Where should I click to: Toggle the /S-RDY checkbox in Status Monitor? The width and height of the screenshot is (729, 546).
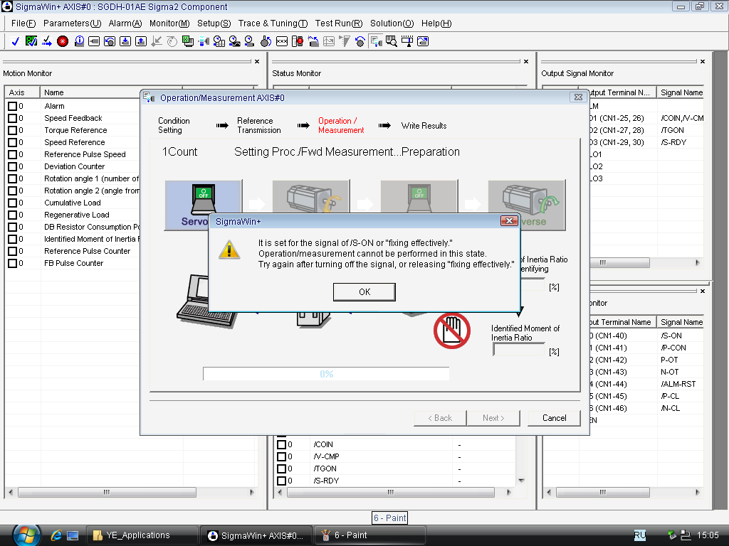pyautogui.click(x=281, y=481)
